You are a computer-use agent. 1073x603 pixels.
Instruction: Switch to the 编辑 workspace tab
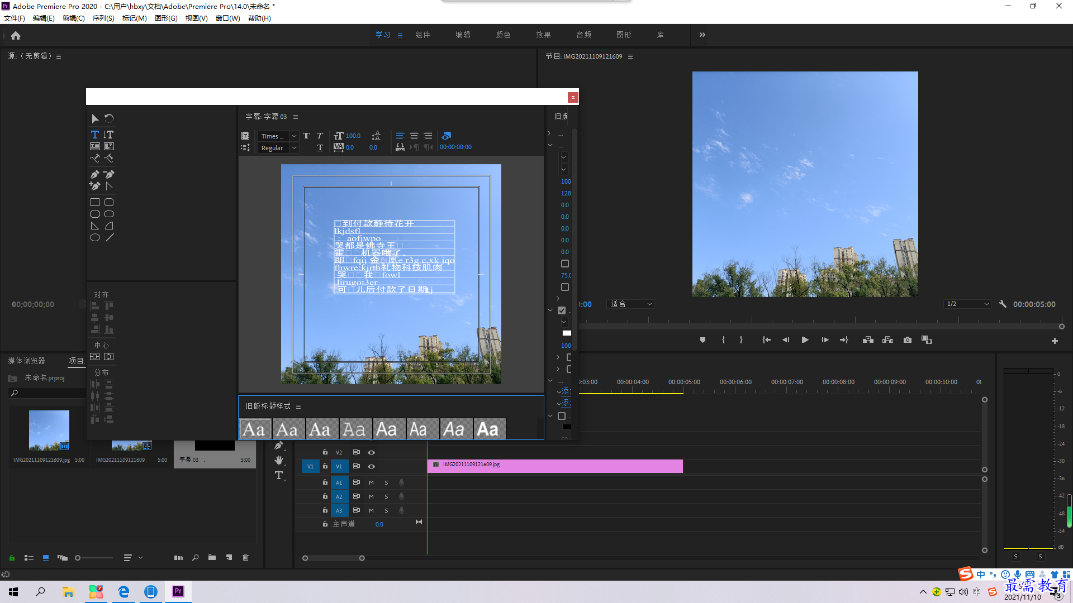pyautogui.click(x=463, y=35)
